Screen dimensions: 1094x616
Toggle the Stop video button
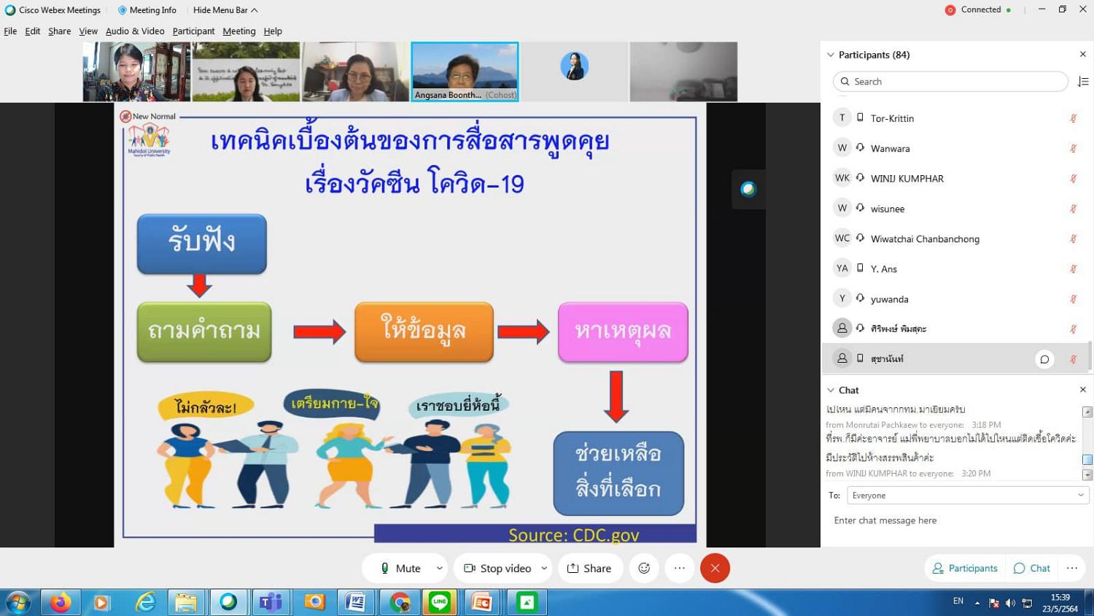pyautogui.click(x=497, y=568)
